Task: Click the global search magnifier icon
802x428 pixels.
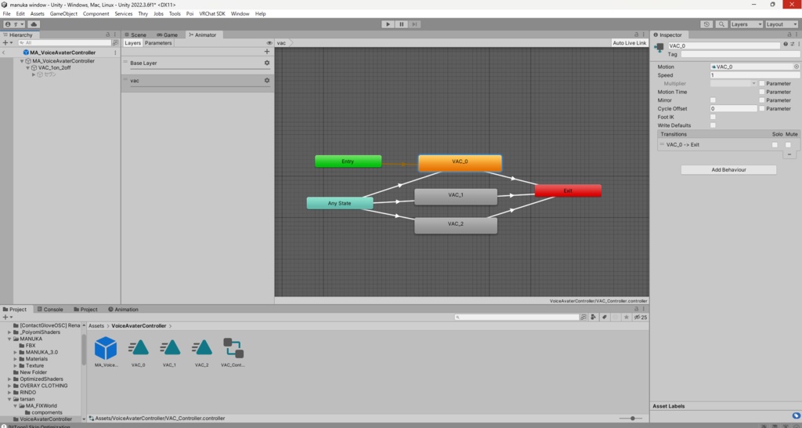Action: tap(721, 24)
